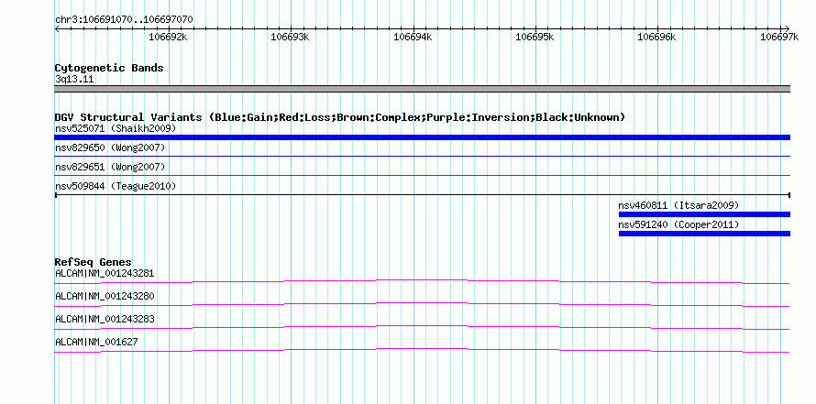
Task: Click the black nsv509844 unknown-type line
Action: tap(422, 195)
